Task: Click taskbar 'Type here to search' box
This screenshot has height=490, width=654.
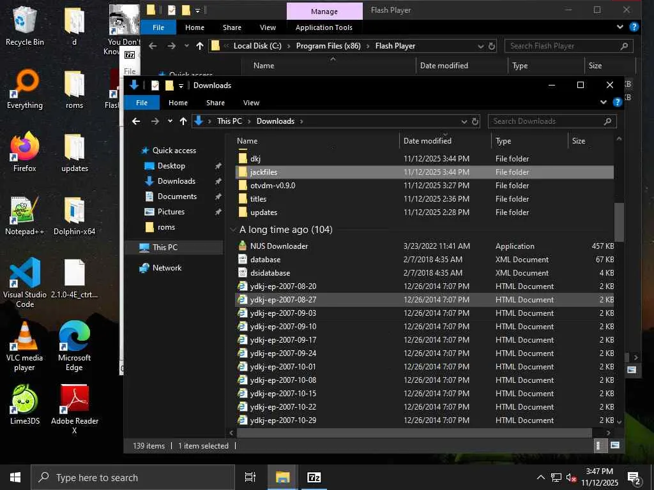Action: coord(133,477)
